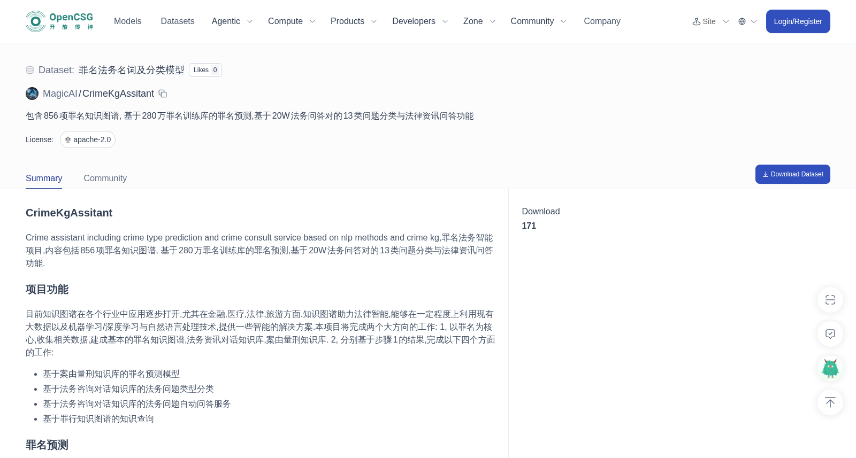Select the Site location icon
The image size is (856, 458).
point(697,21)
